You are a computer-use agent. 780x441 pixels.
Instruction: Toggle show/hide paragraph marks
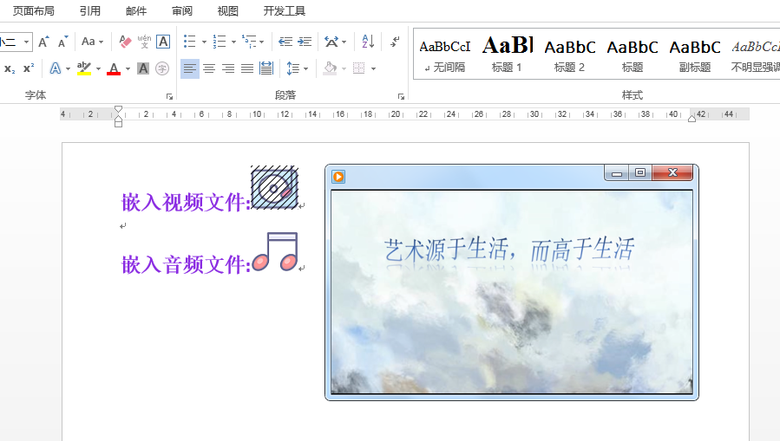[395, 42]
